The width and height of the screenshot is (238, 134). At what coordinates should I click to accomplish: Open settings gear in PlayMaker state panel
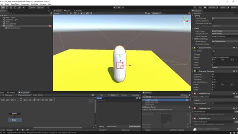[x=140, y=98]
